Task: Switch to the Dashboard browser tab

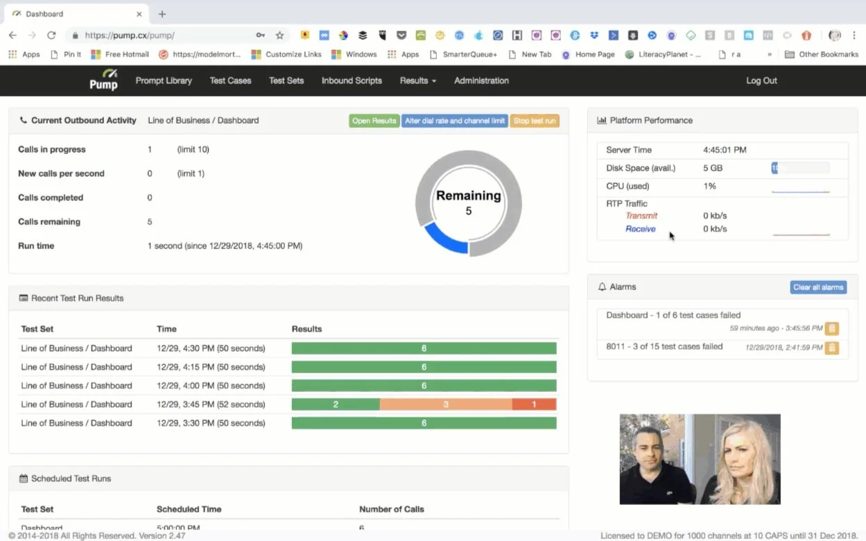Action: (69, 12)
